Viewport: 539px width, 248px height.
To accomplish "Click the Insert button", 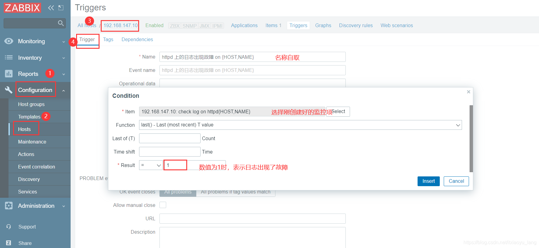I will [429, 181].
